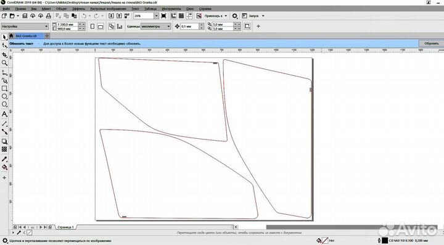444x245 pixels.
Task: Click the Undo arrow icon
Action: [84, 16]
